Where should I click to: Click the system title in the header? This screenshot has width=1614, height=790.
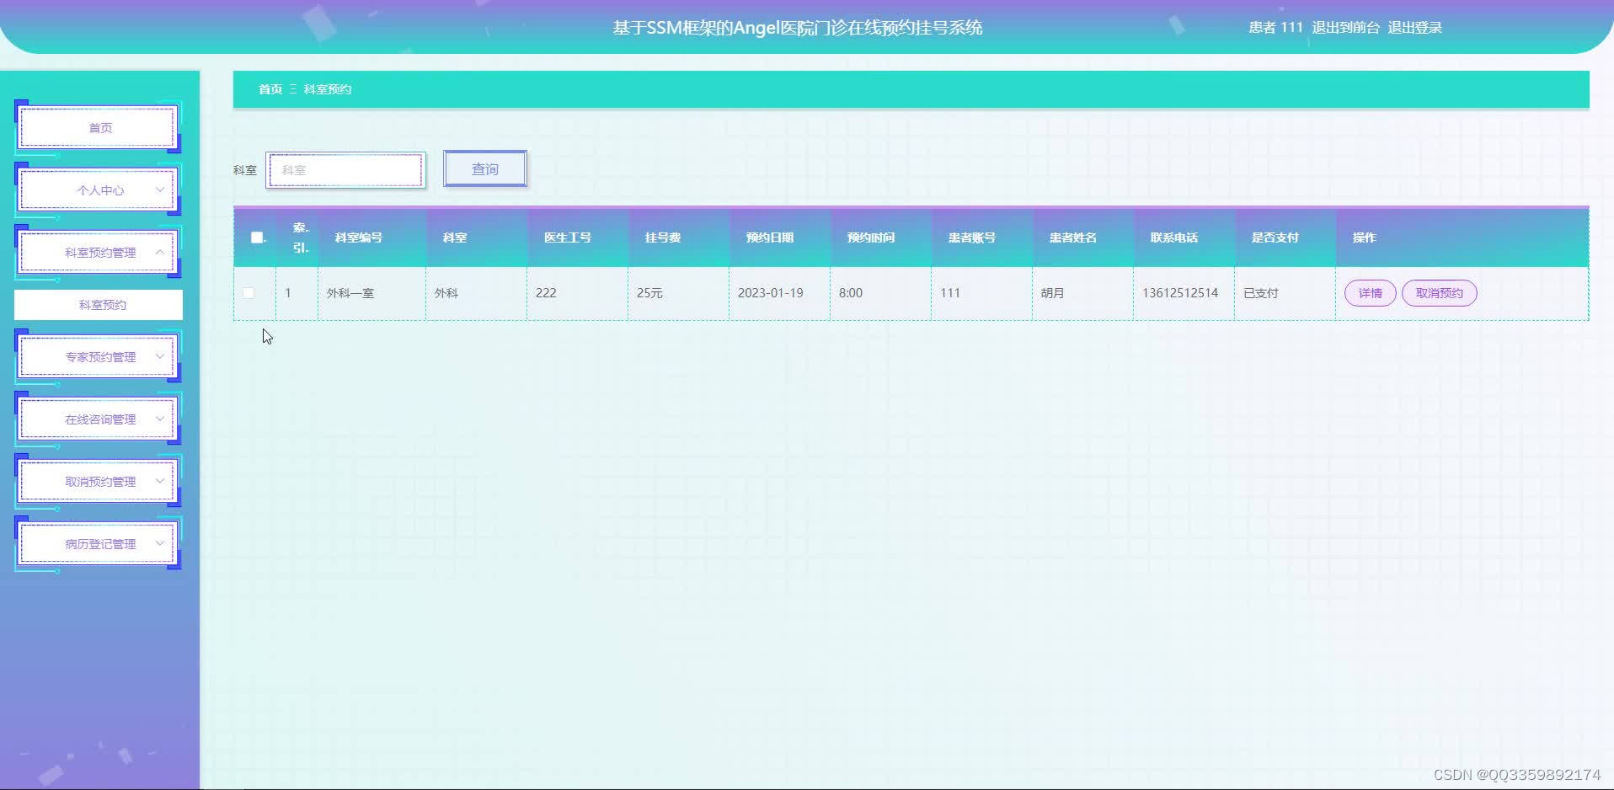(798, 28)
